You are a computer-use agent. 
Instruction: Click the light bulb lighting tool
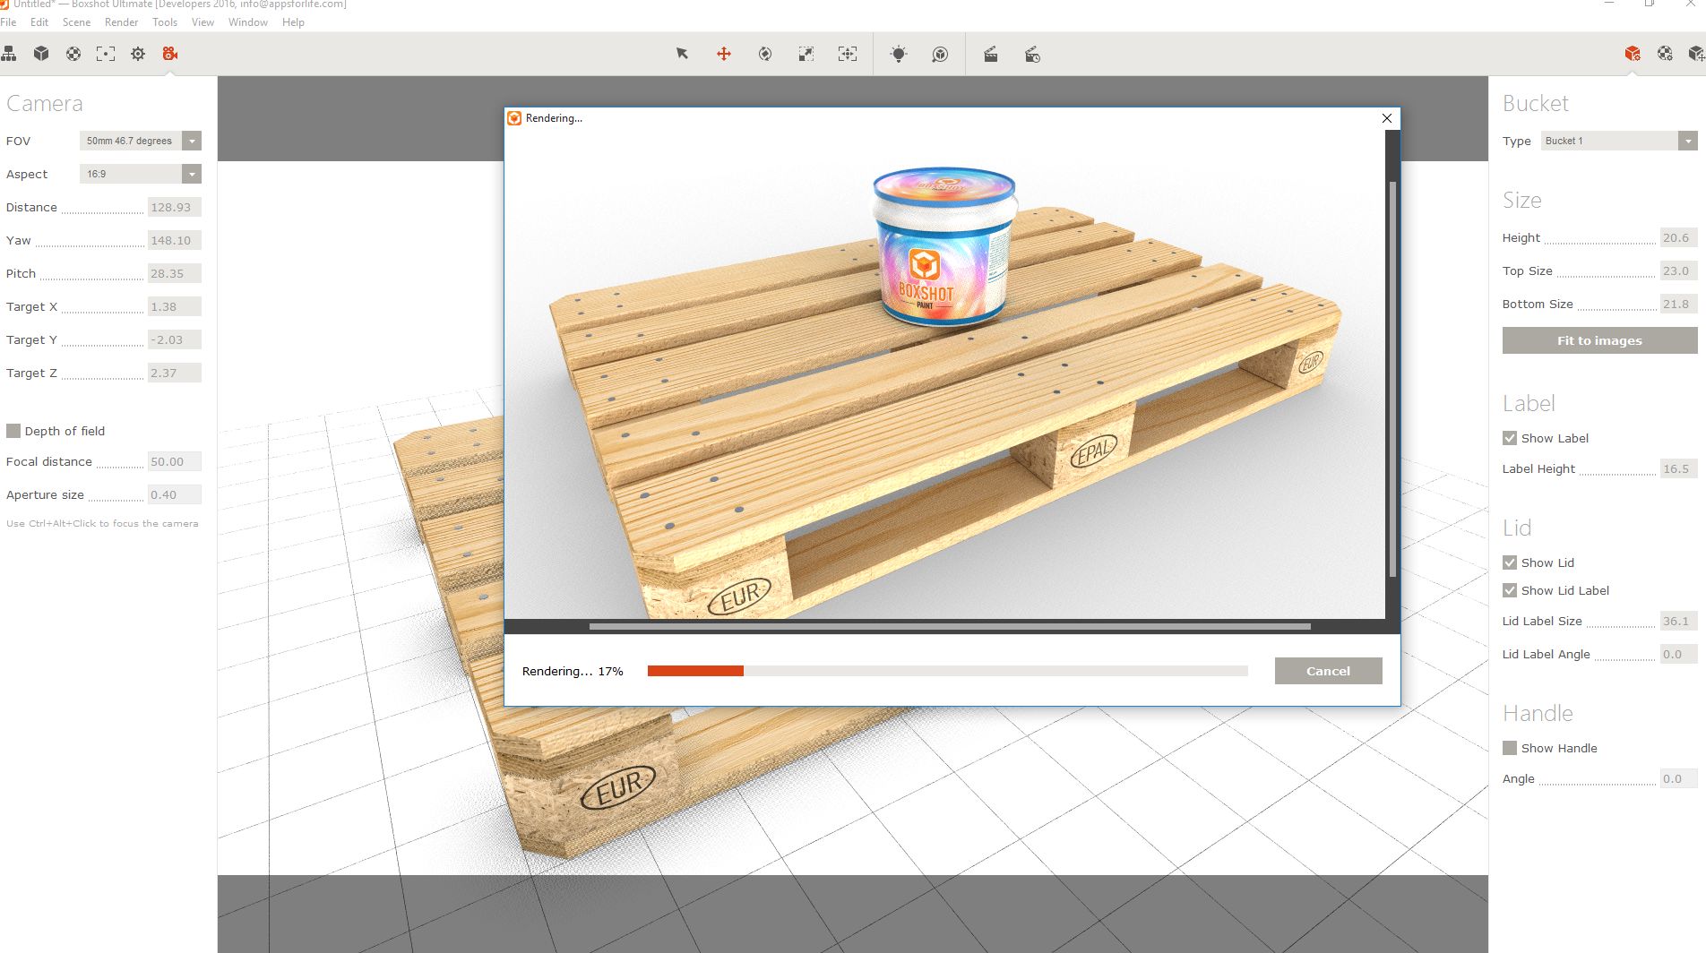coord(899,54)
